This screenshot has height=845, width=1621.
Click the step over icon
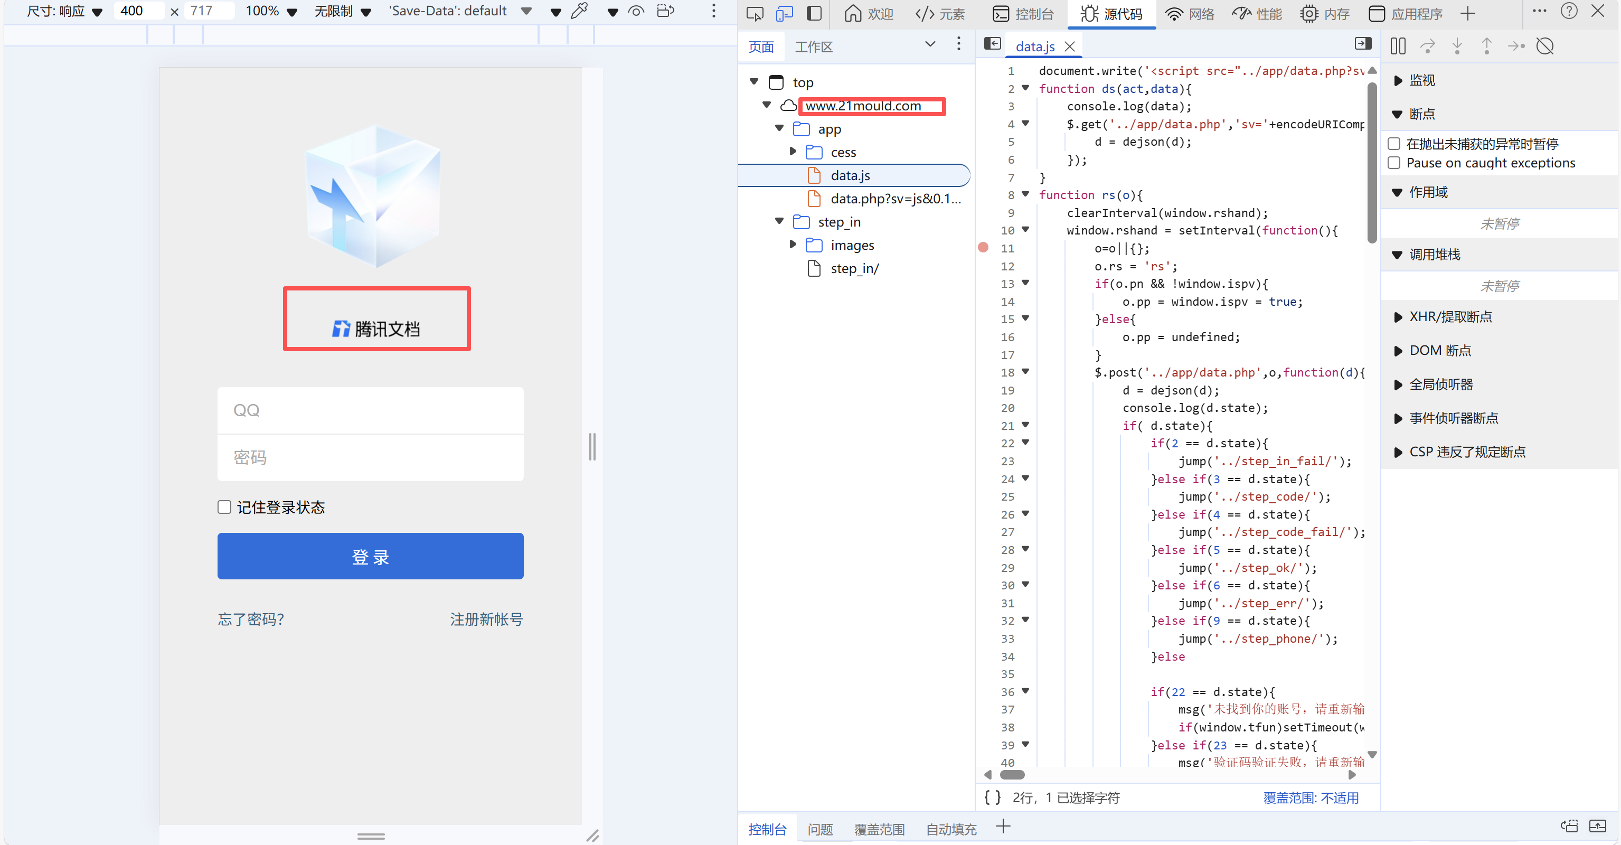(x=1427, y=46)
